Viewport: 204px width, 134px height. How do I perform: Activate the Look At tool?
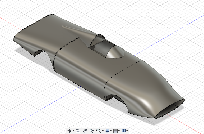(78, 131)
